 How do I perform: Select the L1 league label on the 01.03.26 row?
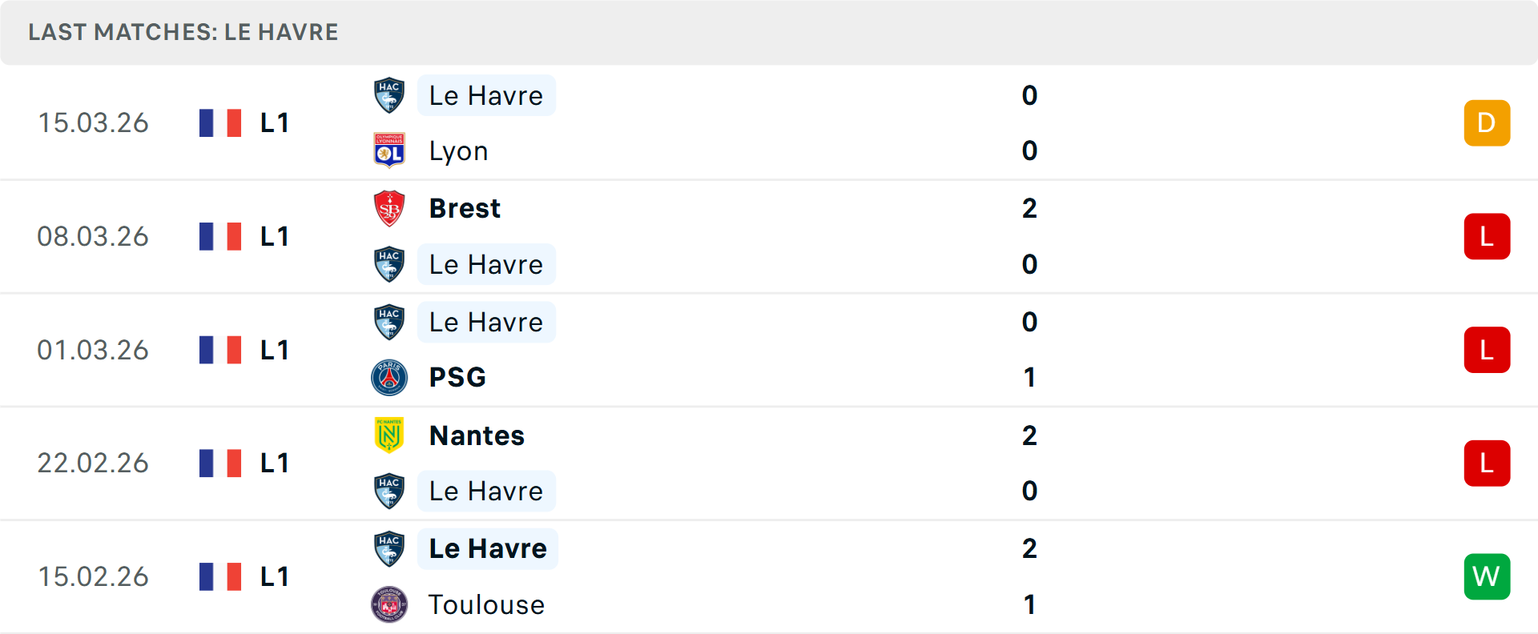coord(273,350)
